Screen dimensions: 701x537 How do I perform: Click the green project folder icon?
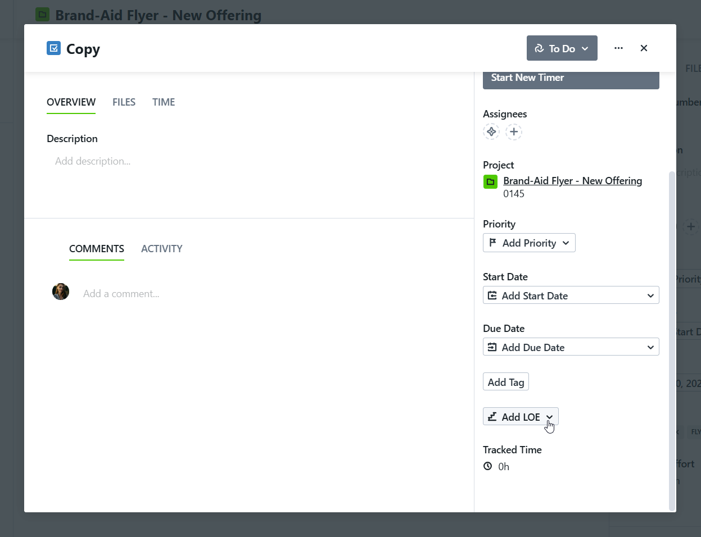pos(490,182)
